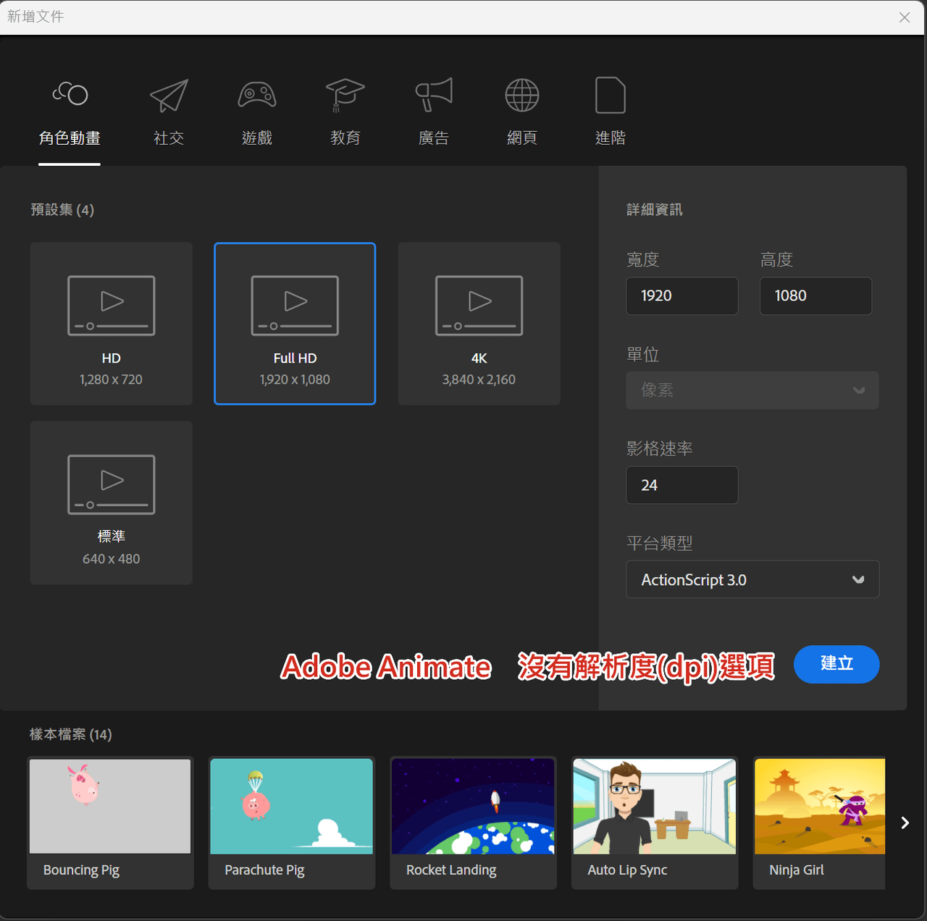Image resolution: width=927 pixels, height=921 pixels.
Task: Switch to the 網頁 tab label
Action: click(x=522, y=138)
